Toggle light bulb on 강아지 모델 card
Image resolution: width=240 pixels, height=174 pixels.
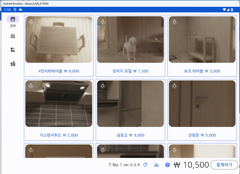click(103, 22)
